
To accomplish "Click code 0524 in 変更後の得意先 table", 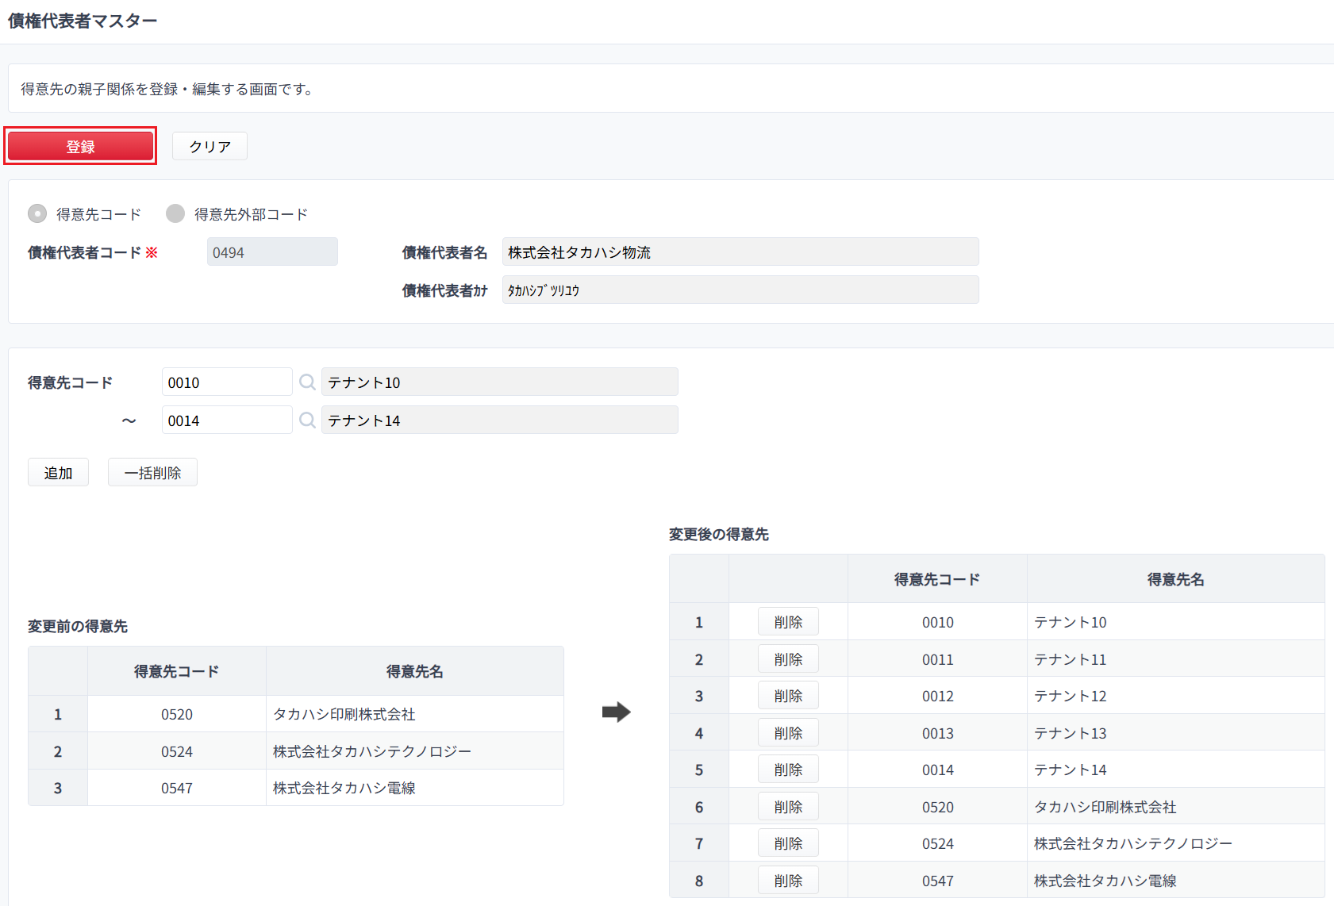I will 938,843.
